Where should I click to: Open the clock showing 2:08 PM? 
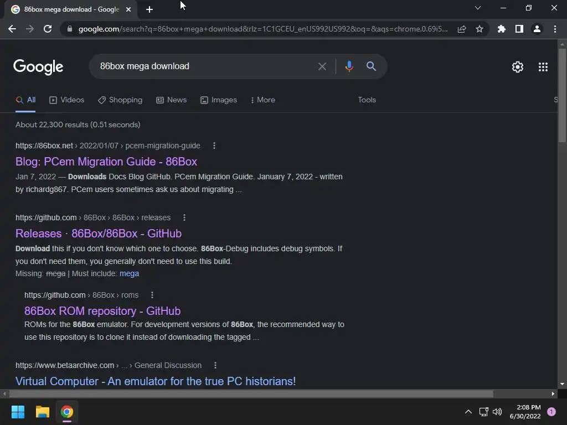point(525,412)
